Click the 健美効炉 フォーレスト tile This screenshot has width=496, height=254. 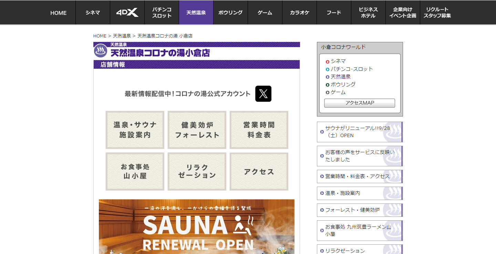[197, 130]
